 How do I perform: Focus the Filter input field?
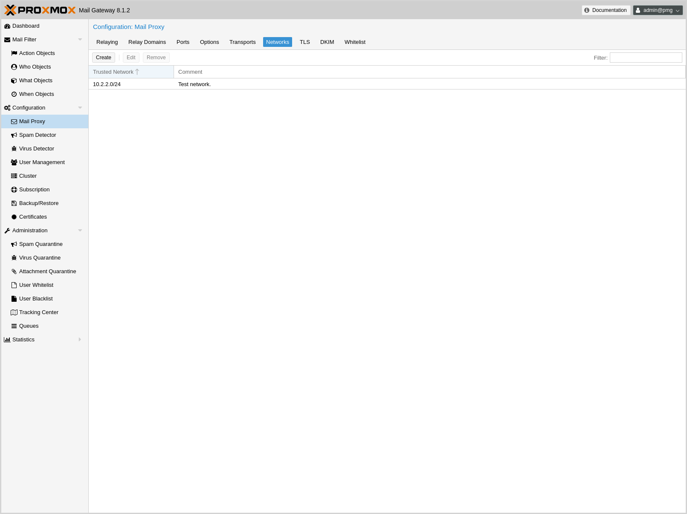tap(646, 58)
